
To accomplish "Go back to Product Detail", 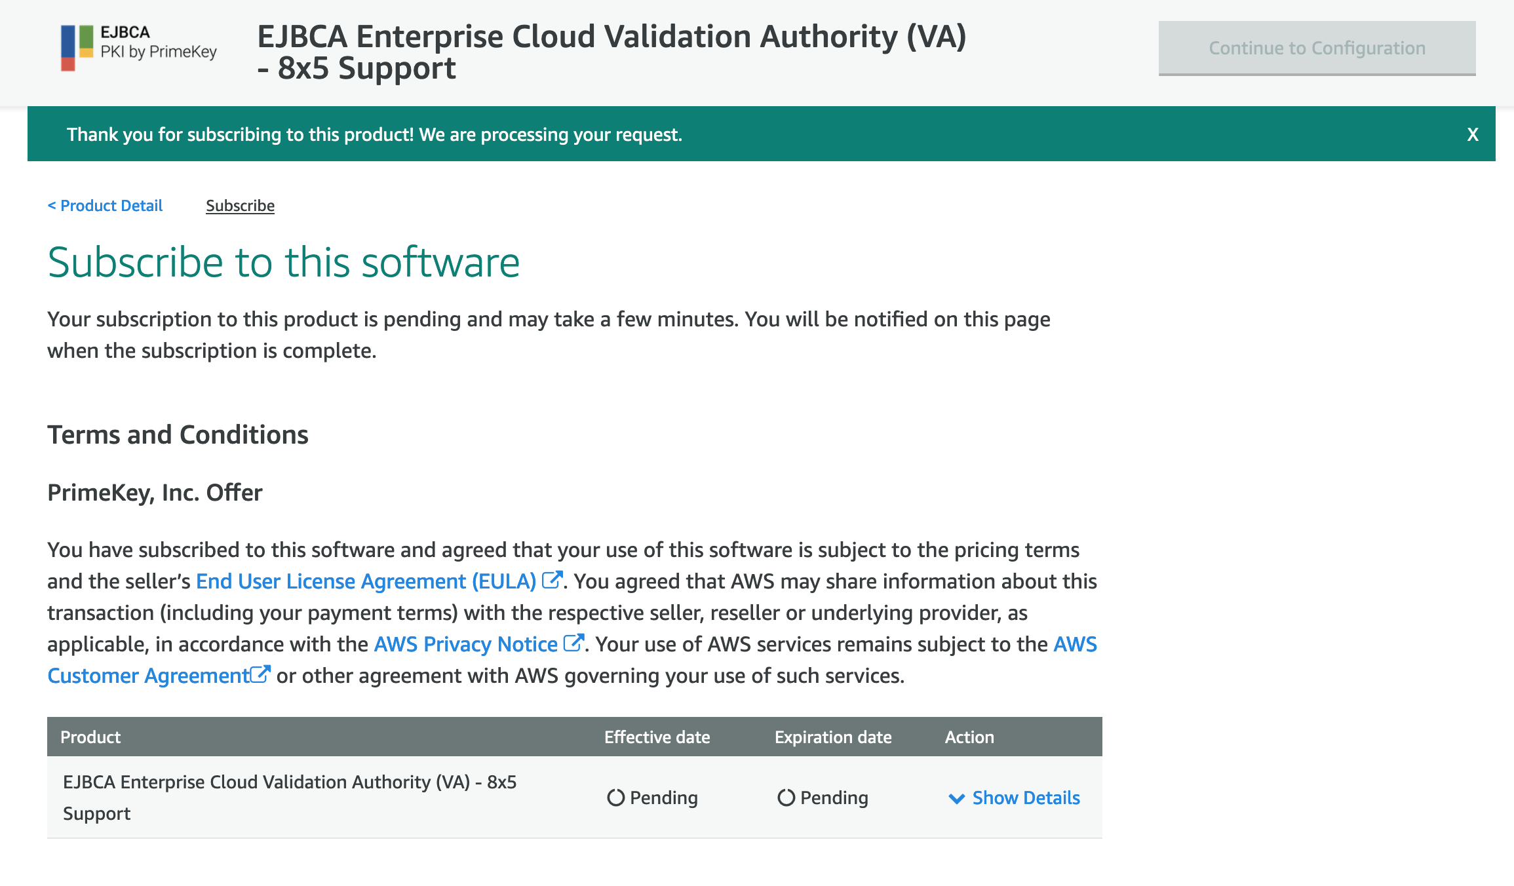I will coord(105,206).
